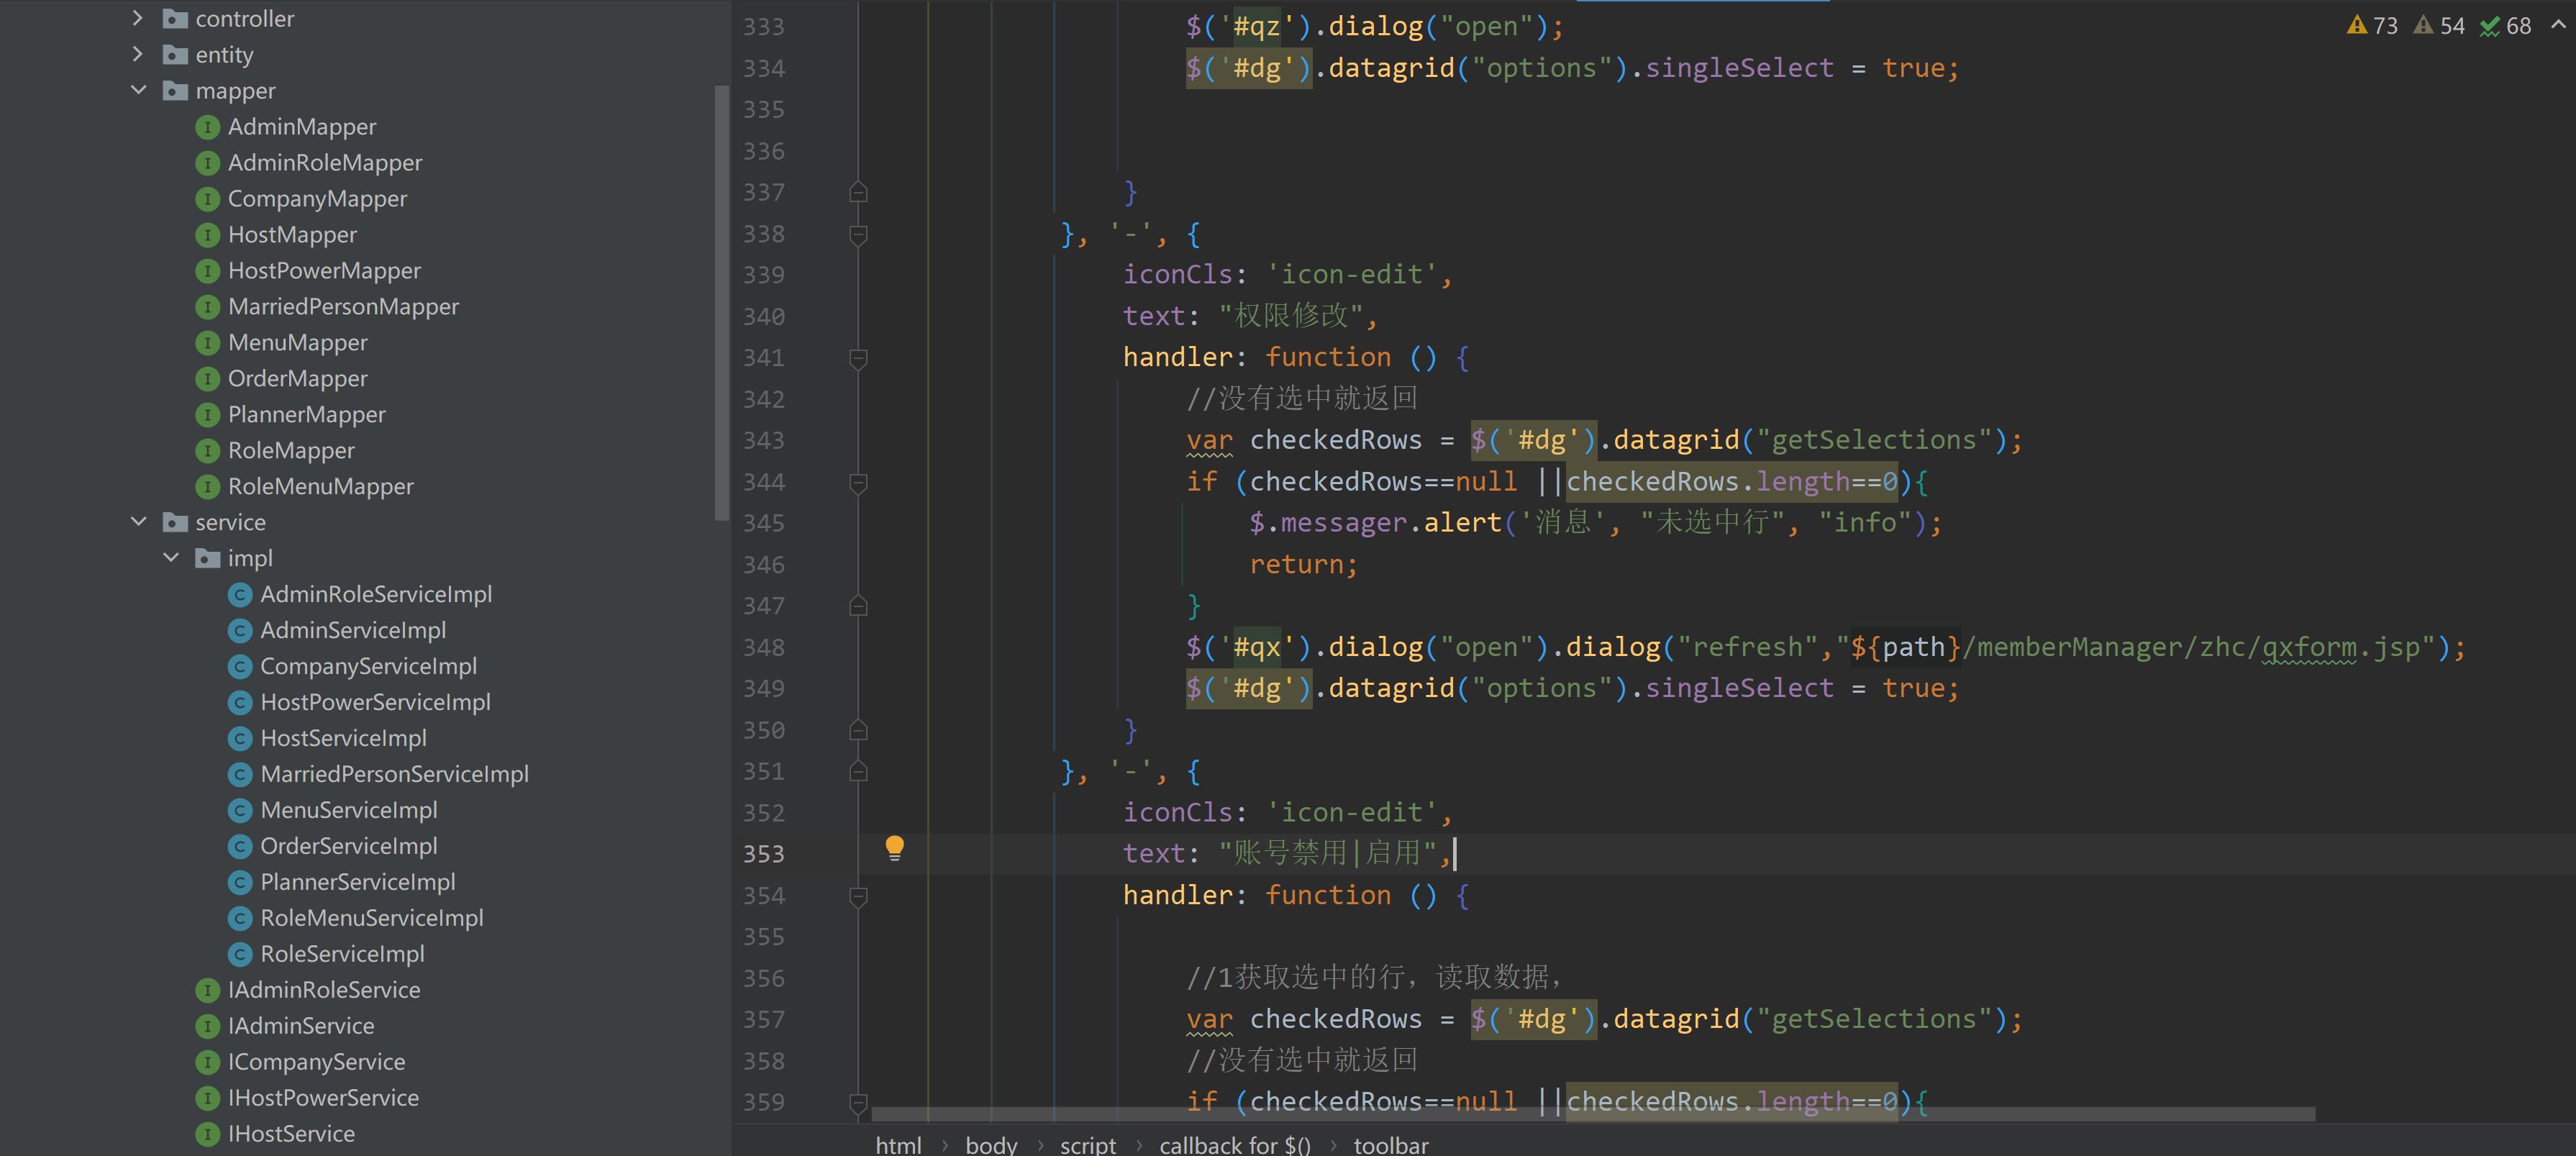Click the IHostService interface icon
This screenshot has width=2576, height=1156.
click(207, 1134)
